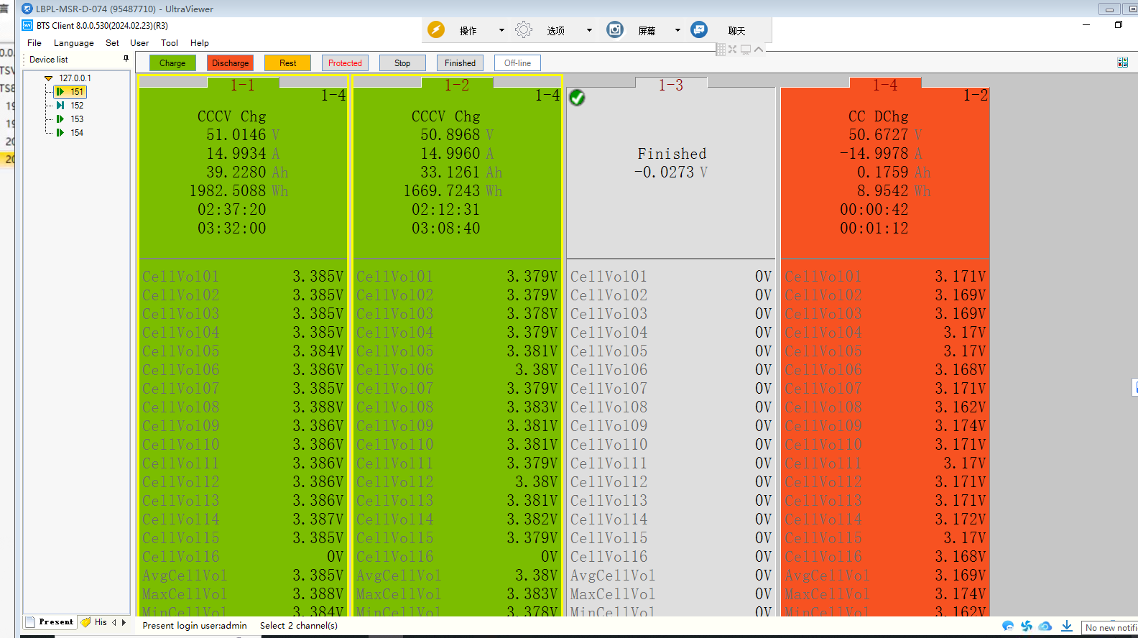Click the 操作 label in UltraViewer toolbar

[468, 31]
